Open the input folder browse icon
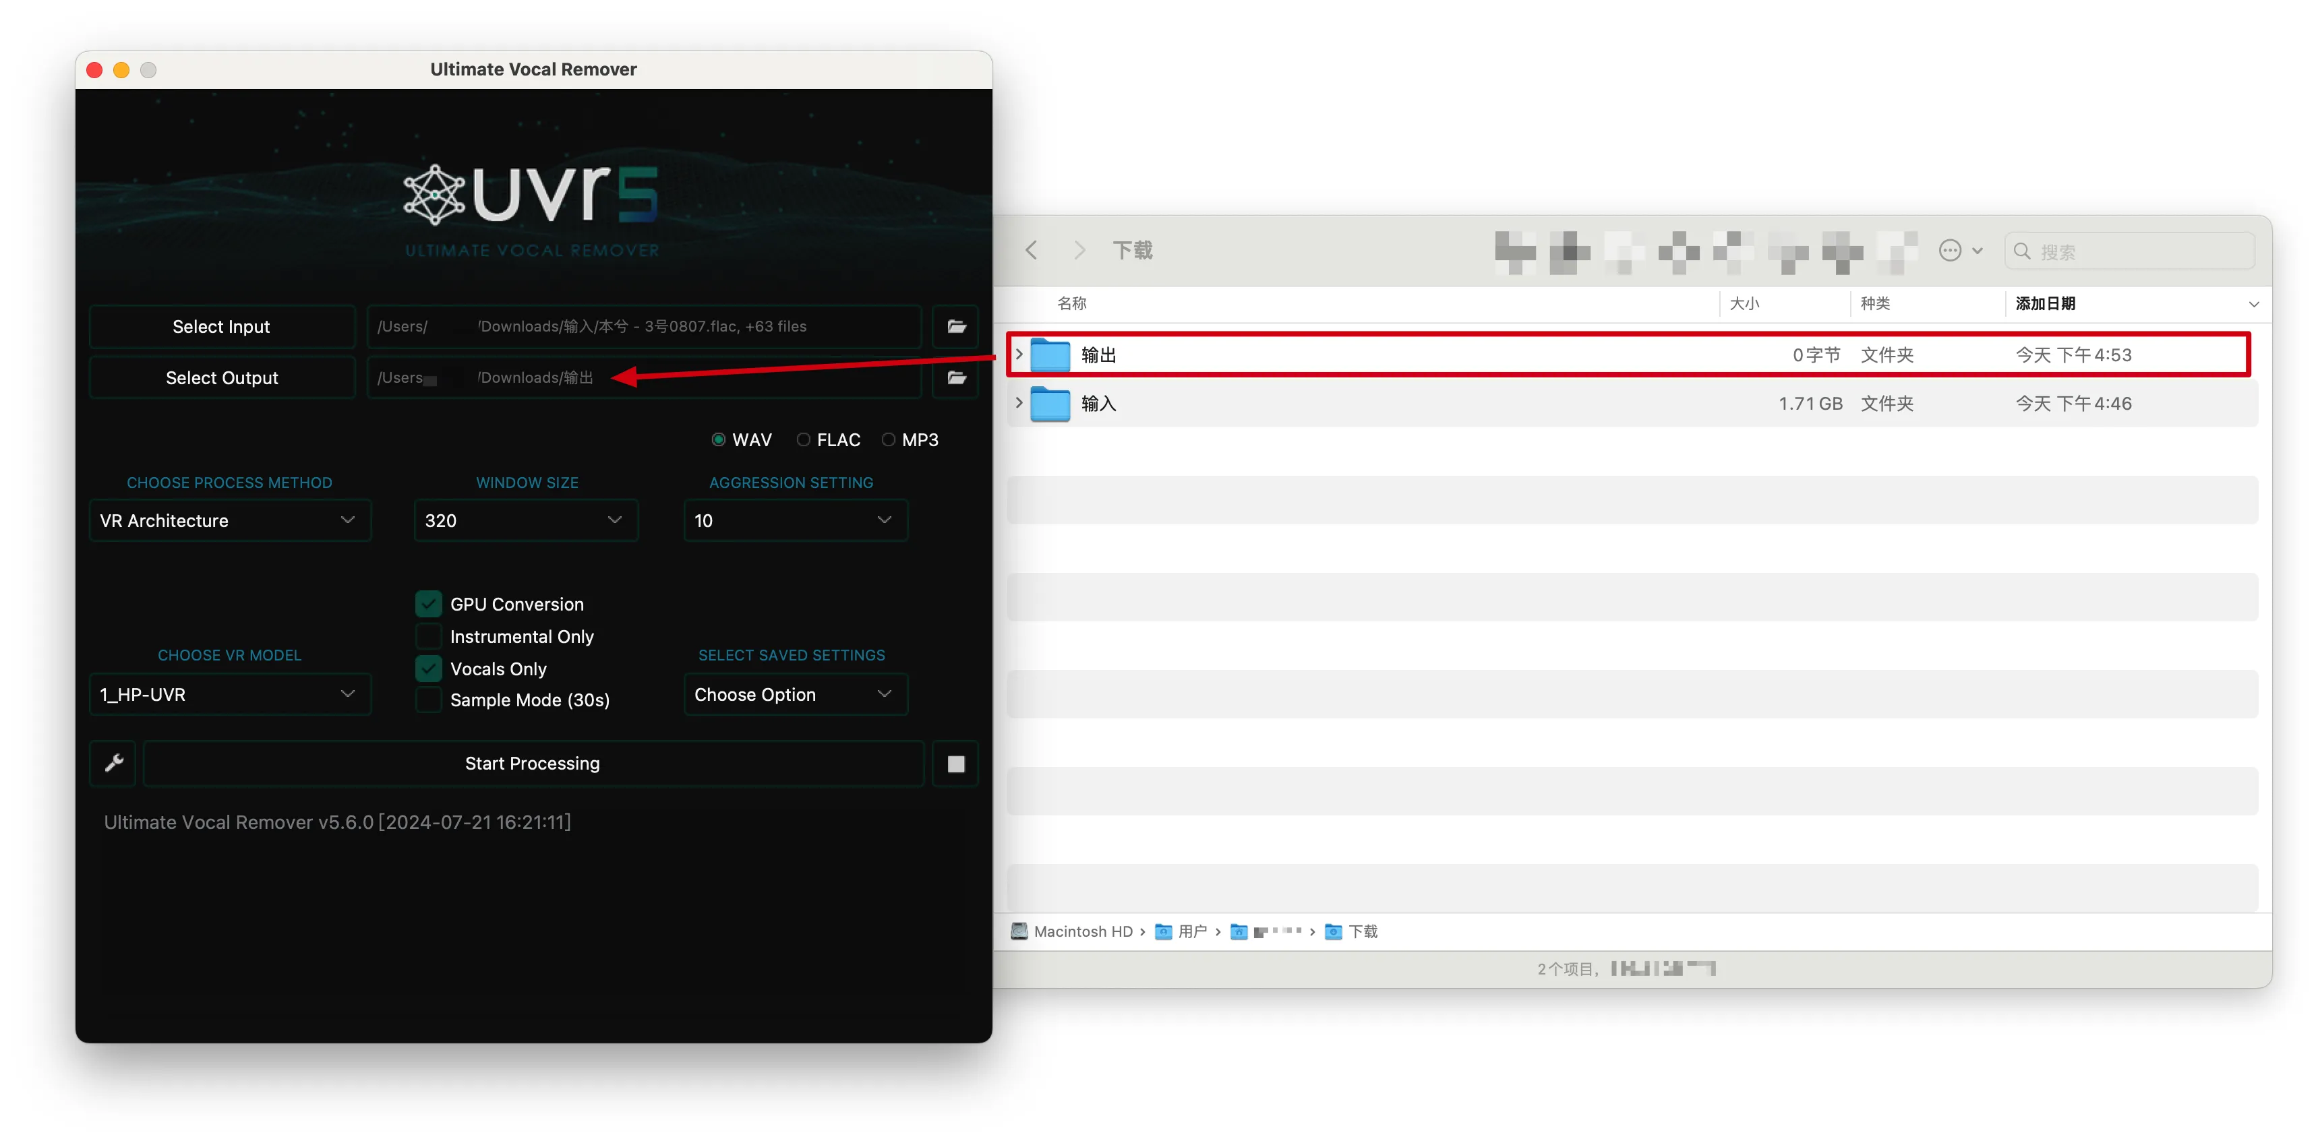 point(955,326)
